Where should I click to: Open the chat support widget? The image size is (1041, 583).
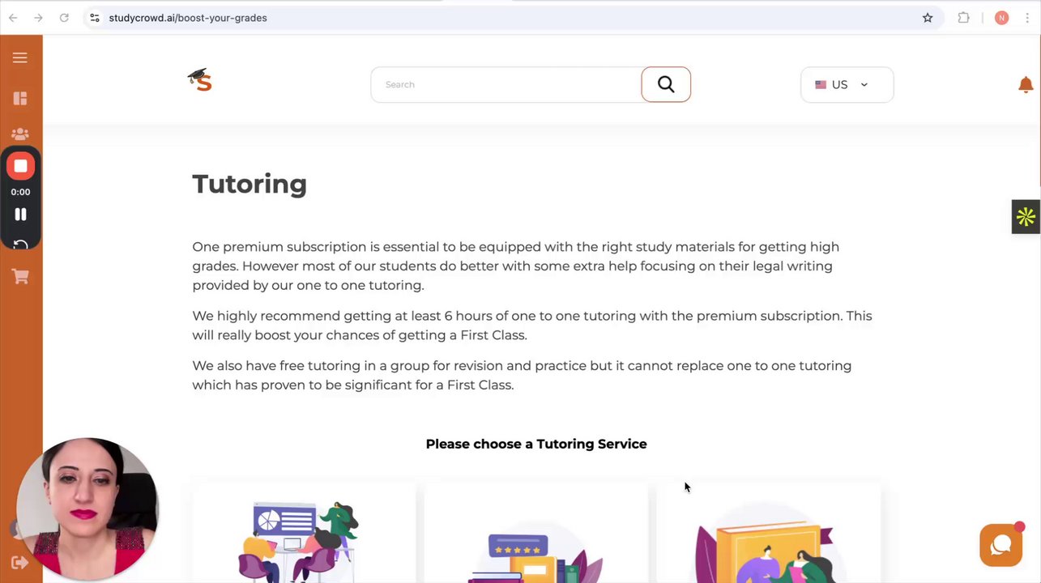tap(1001, 545)
